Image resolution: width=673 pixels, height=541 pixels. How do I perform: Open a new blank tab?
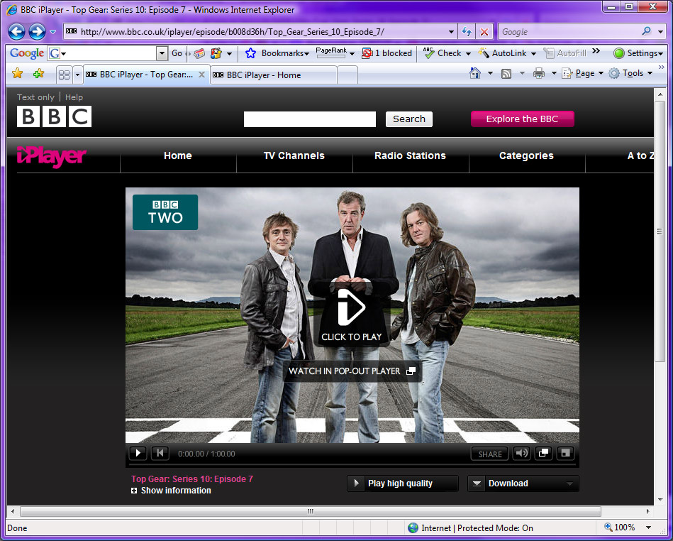pos(347,75)
